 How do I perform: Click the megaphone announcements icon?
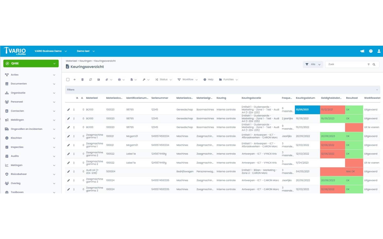point(362,51)
